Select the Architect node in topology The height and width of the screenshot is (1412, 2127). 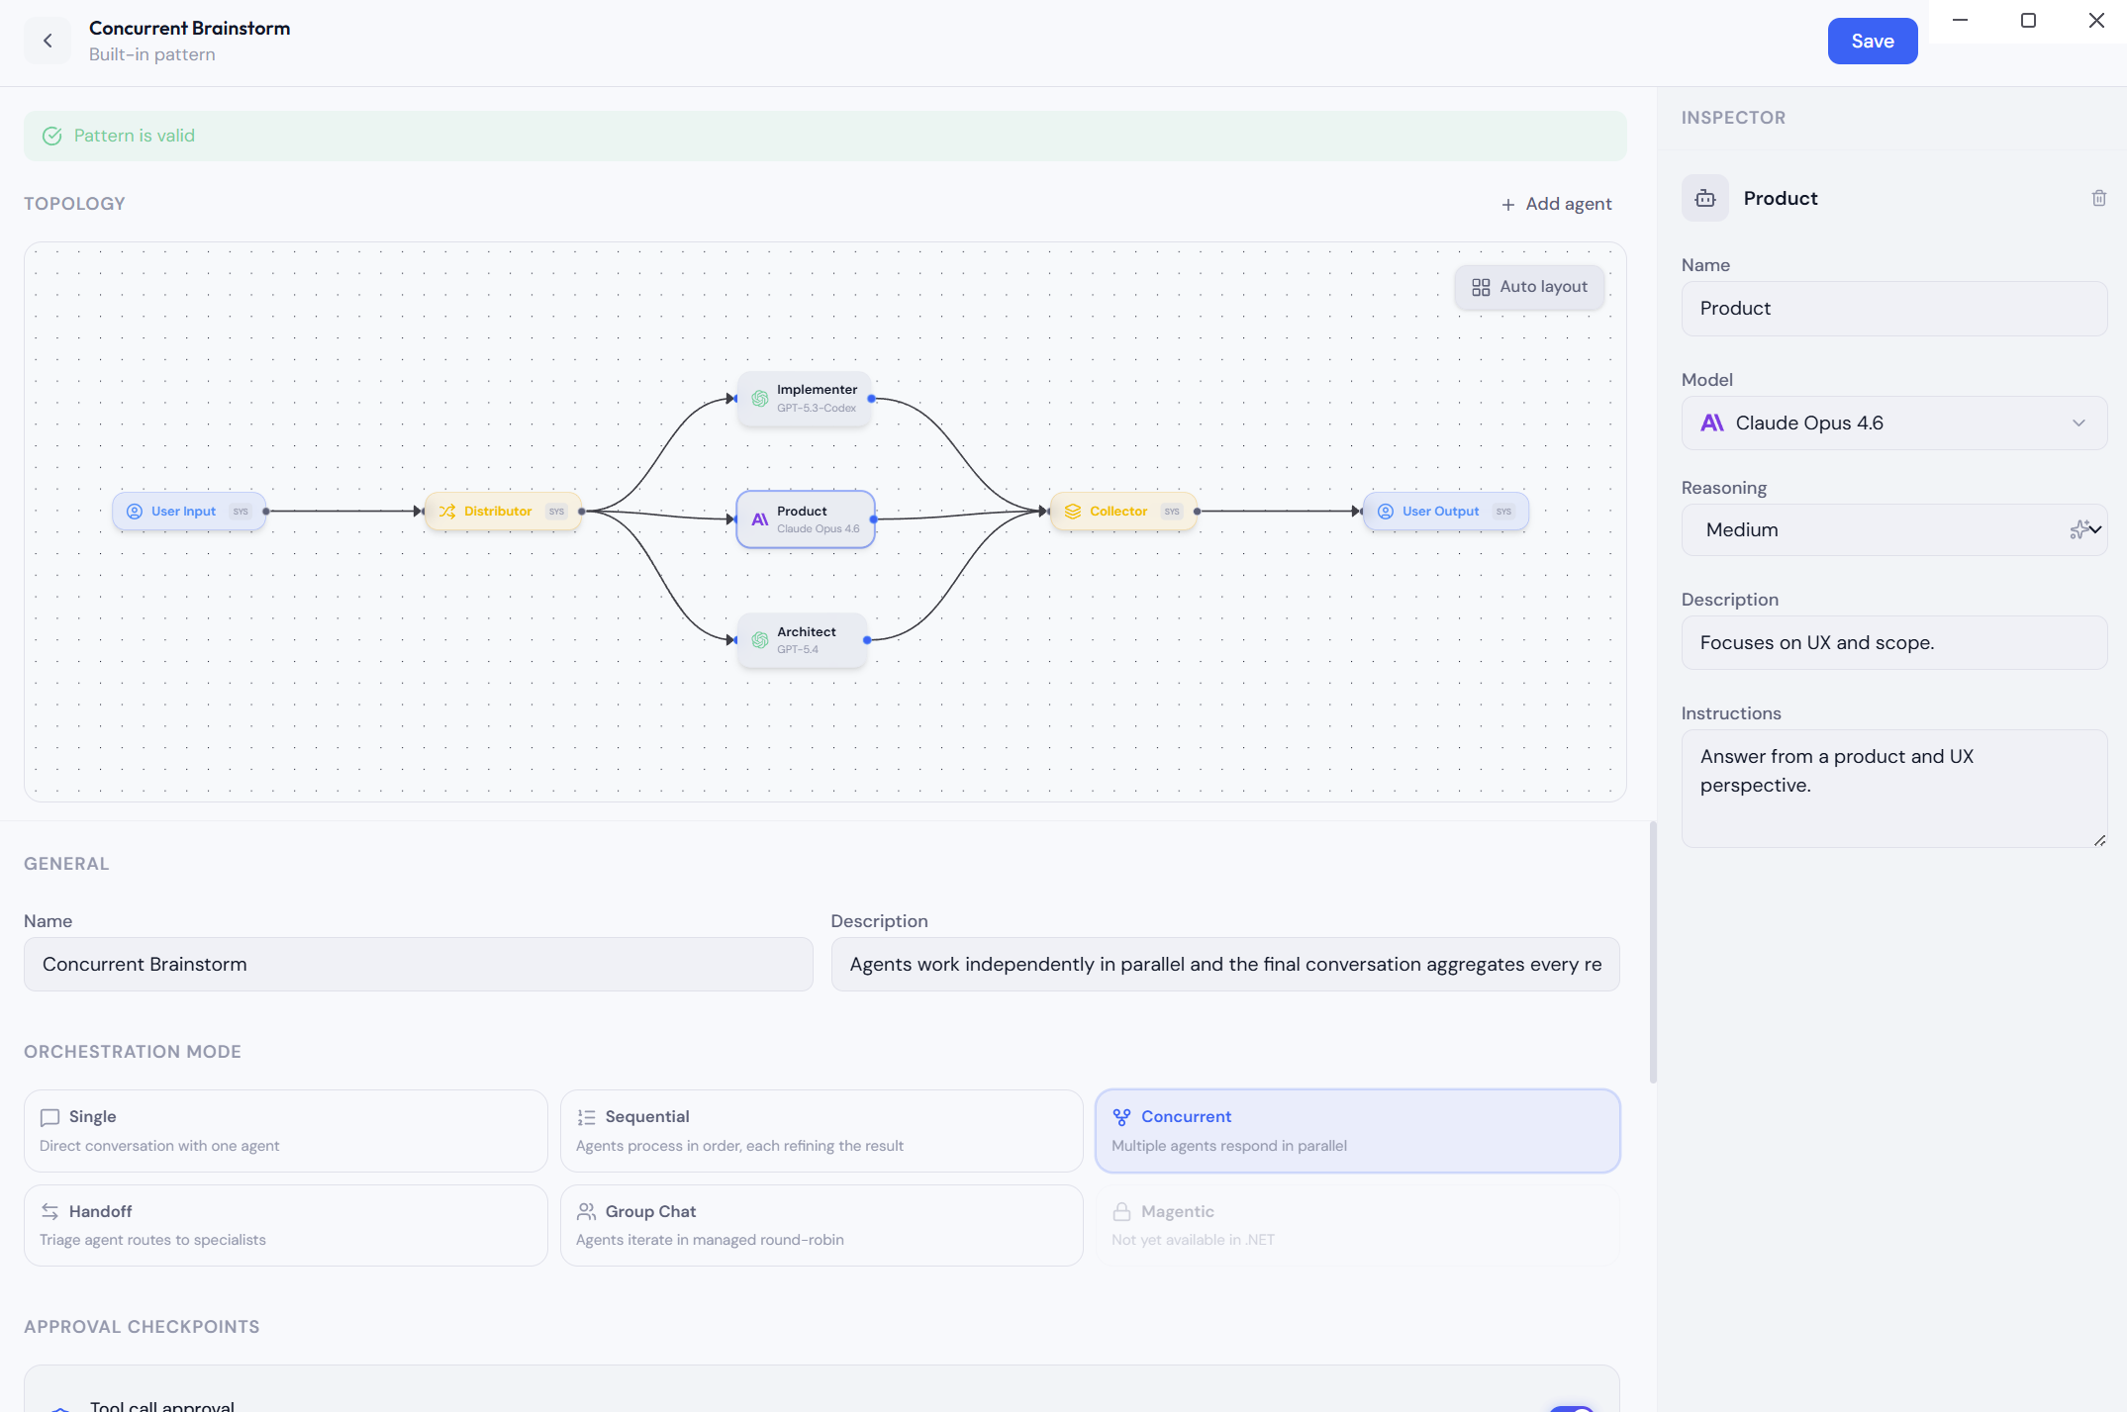[x=803, y=640]
